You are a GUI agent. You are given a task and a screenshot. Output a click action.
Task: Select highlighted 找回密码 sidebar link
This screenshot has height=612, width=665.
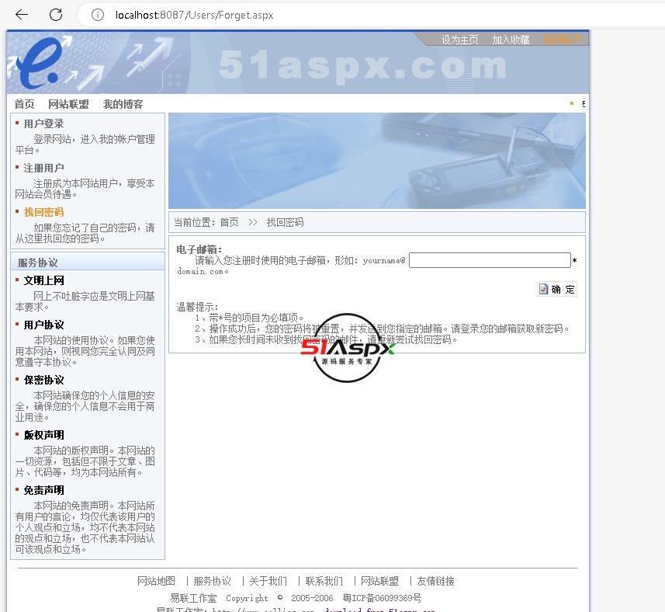pos(43,212)
